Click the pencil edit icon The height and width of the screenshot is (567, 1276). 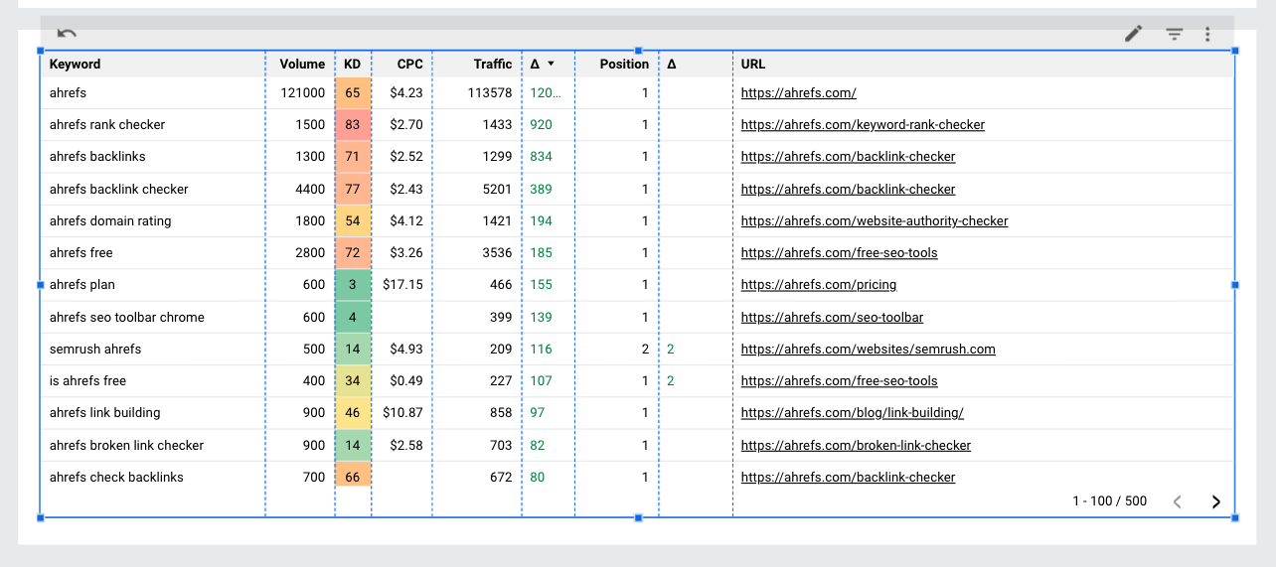(1133, 34)
